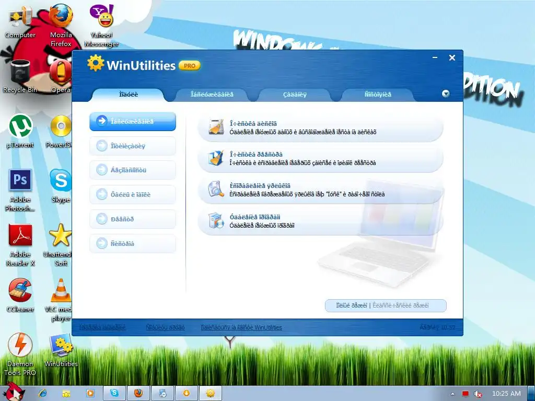Select the 'Ðååñòð' sidebar category
Viewport: 535px width, 401px height.
[133, 219]
